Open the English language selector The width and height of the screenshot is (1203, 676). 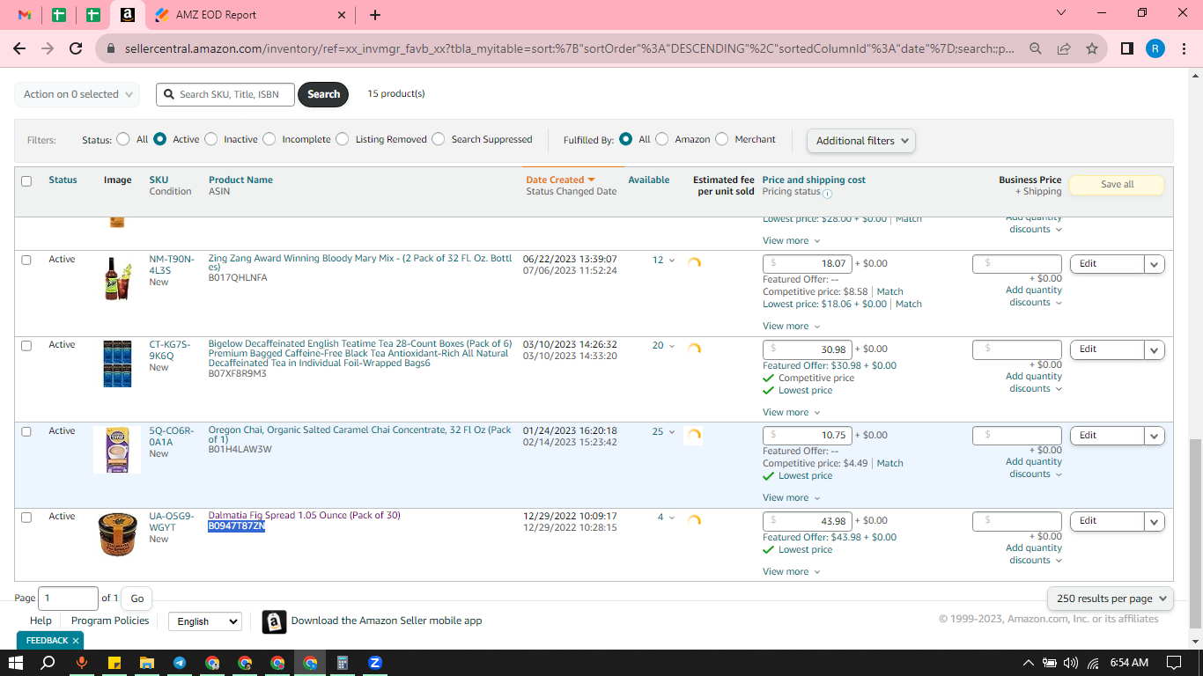click(205, 621)
